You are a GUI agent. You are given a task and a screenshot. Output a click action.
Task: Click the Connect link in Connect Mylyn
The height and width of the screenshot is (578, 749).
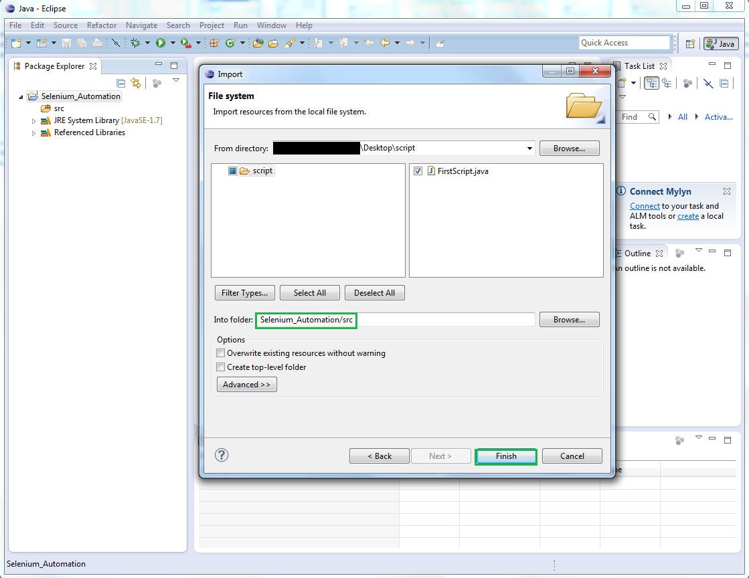tap(644, 205)
